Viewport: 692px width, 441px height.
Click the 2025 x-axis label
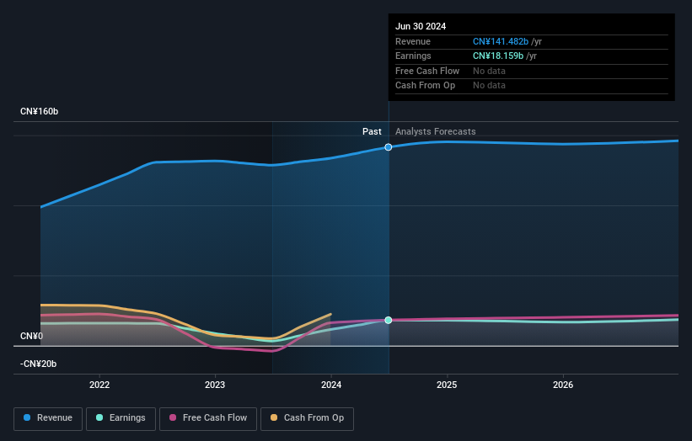(447, 385)
